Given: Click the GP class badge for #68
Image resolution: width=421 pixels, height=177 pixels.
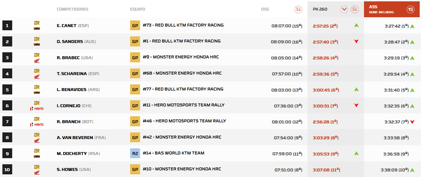Looking at the screenshot, I should [x=135, y=74].
